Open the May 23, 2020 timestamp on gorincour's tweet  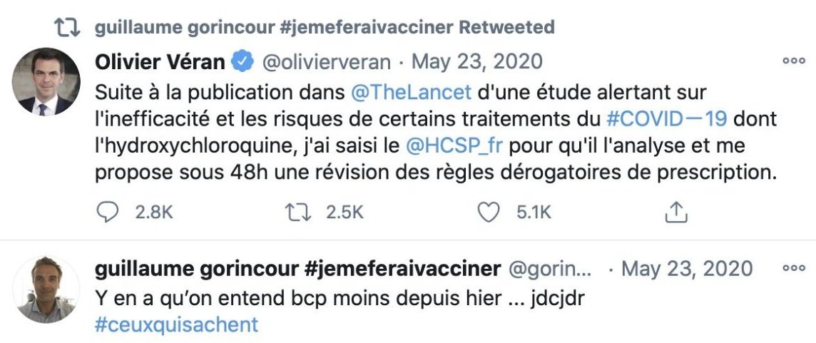pos(687,269)
